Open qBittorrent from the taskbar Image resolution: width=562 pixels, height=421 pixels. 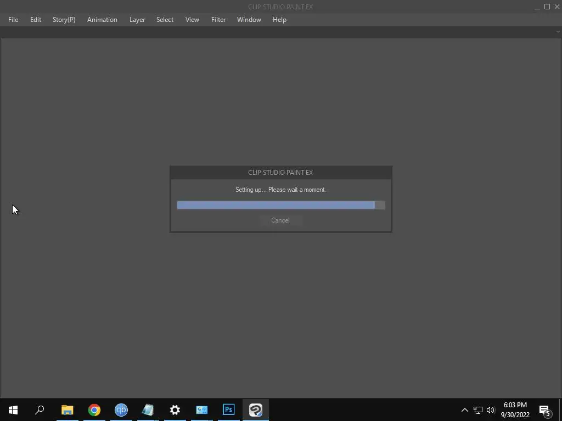click(121, 410)
